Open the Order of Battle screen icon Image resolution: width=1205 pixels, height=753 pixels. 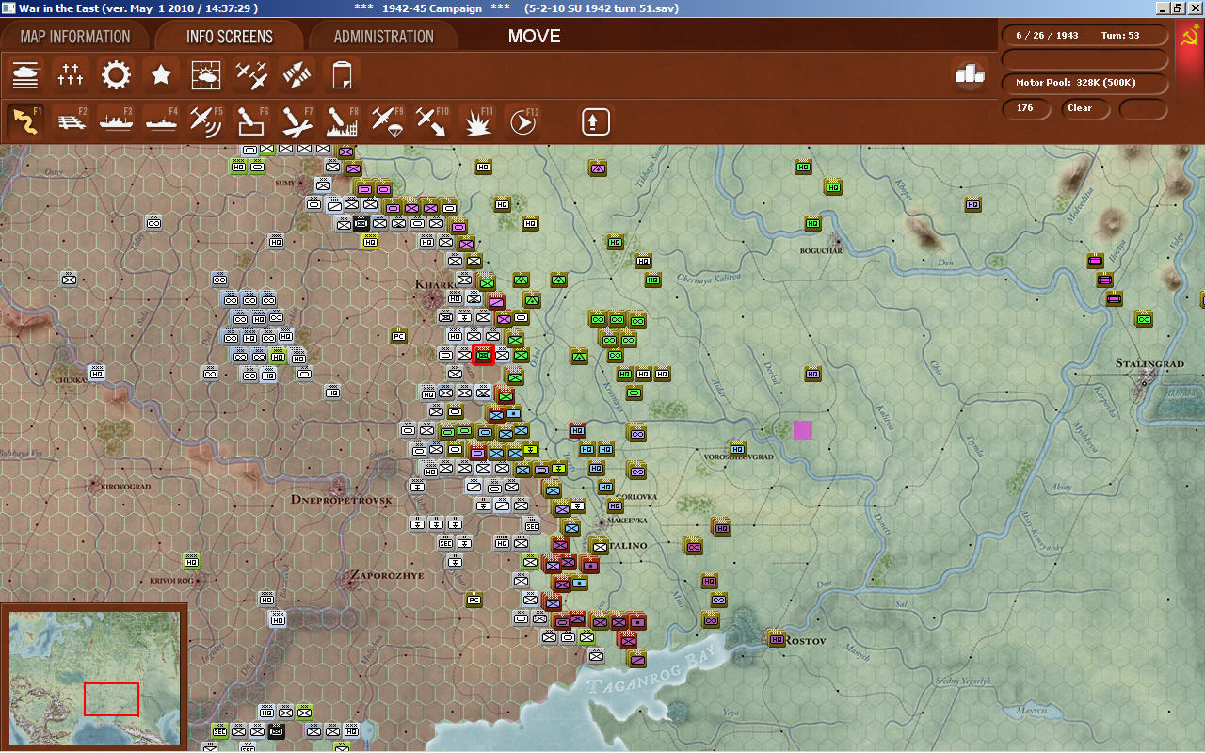(x=25, y=74)
